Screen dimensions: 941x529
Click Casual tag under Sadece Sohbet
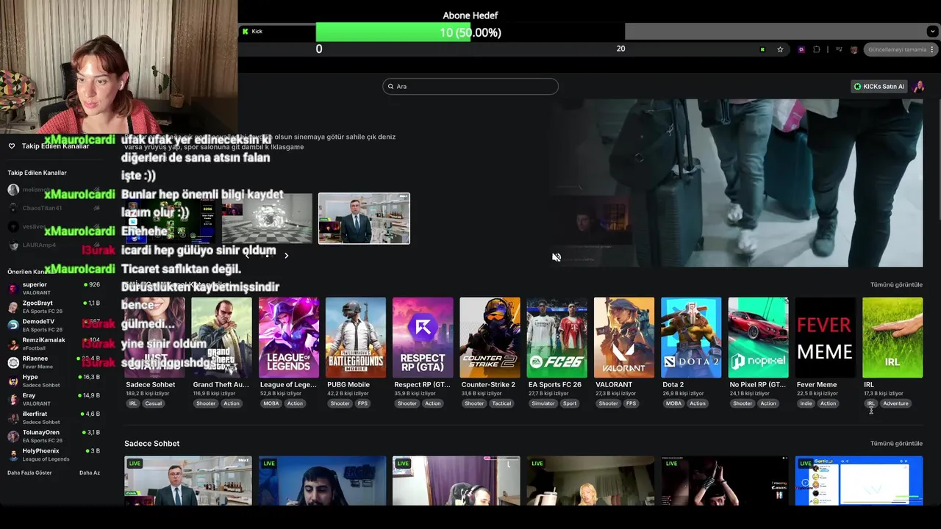(x=153, y=403)
